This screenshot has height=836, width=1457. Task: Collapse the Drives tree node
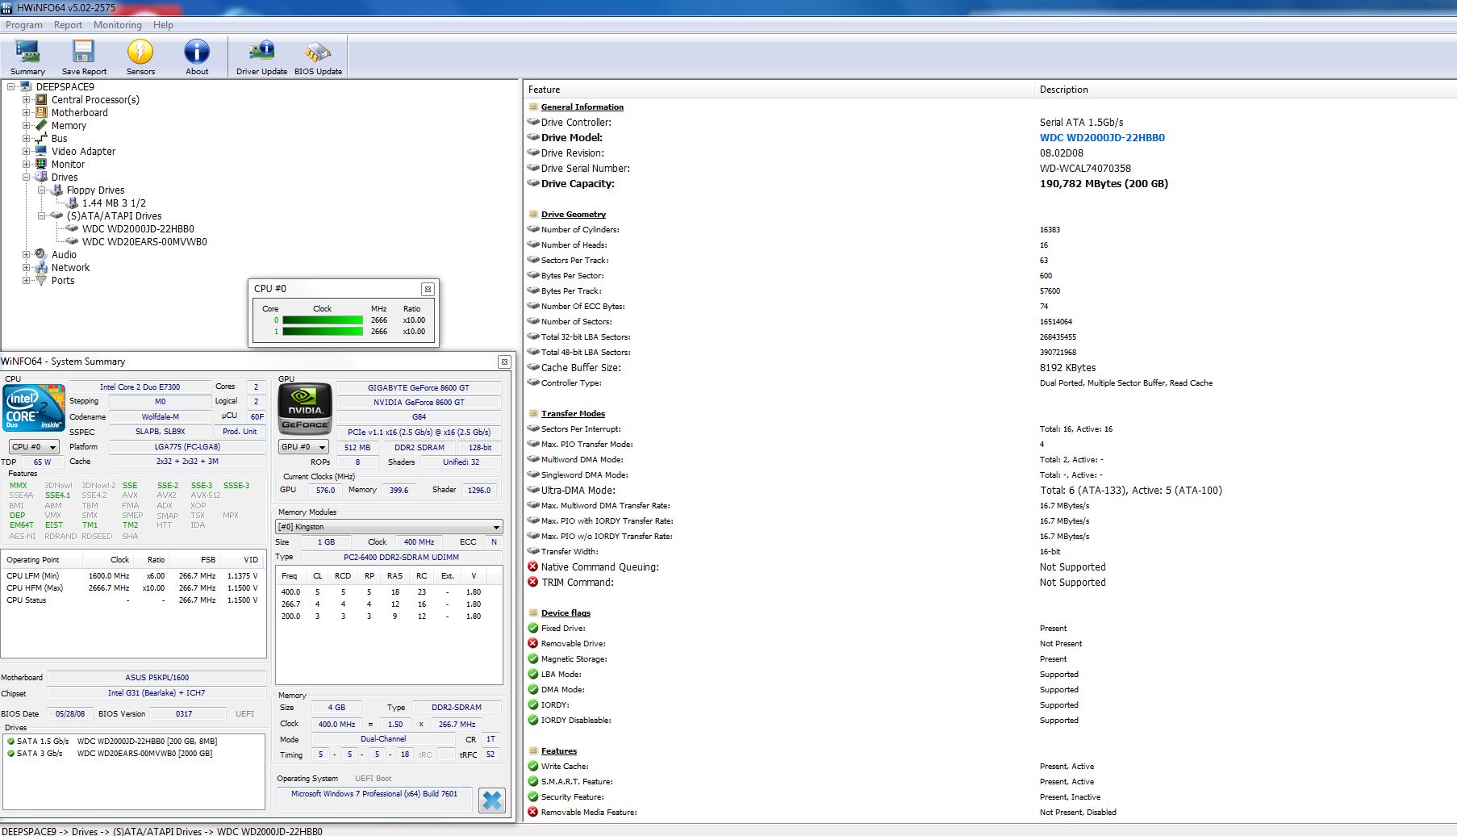click(27, 178)
